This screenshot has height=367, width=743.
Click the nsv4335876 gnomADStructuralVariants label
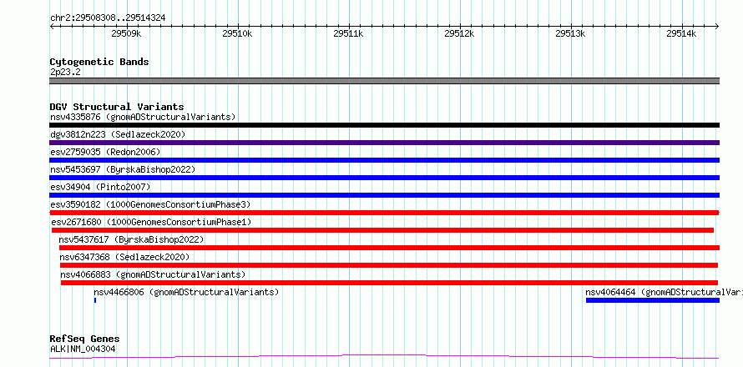[143, 117]
